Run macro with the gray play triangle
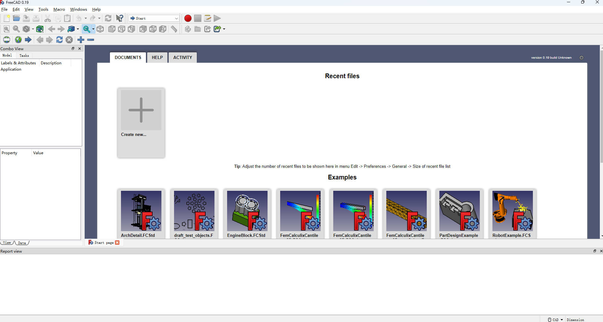Viewport: 603px width, 322px height. coord(217,18)
